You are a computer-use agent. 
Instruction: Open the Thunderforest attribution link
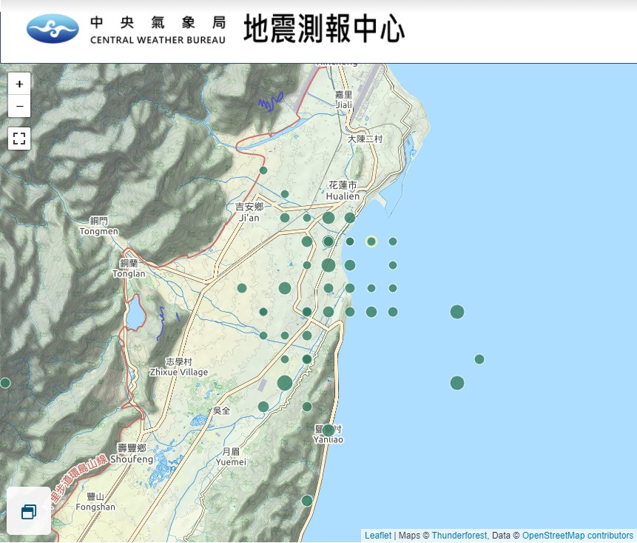tap(459, 536)
